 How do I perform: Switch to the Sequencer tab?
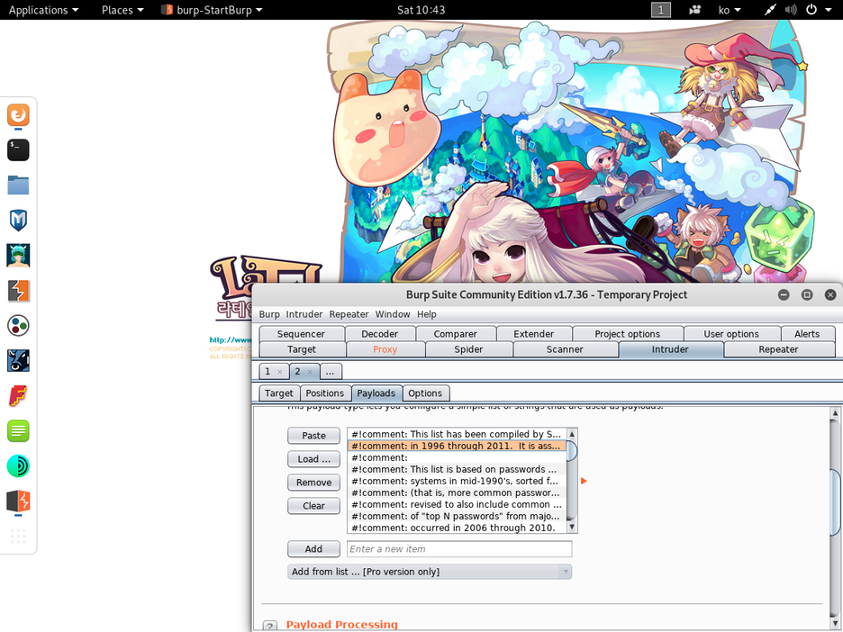tap(301, 334)
